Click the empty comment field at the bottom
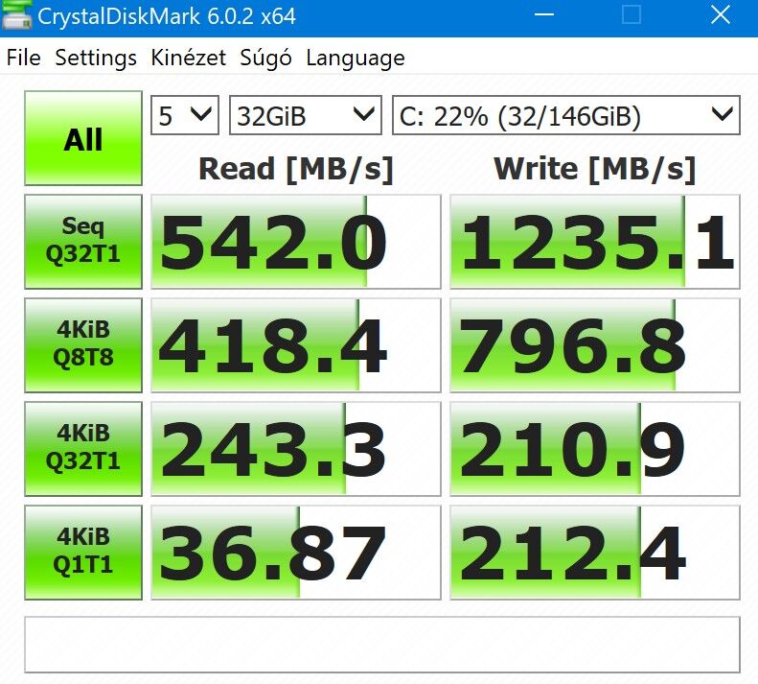 coord(382,645)
